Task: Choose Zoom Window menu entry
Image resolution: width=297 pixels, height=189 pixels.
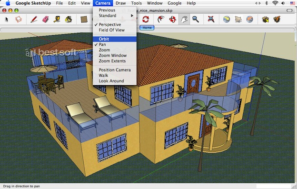Action: (x=115, y=56)
